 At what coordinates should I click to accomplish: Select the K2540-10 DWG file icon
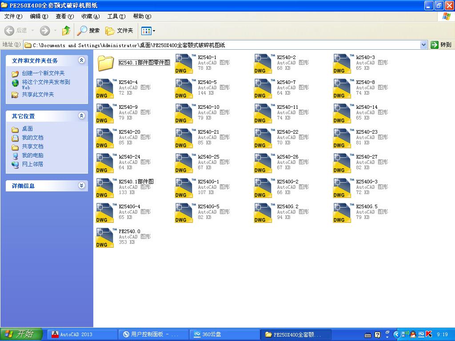(184, 113)
